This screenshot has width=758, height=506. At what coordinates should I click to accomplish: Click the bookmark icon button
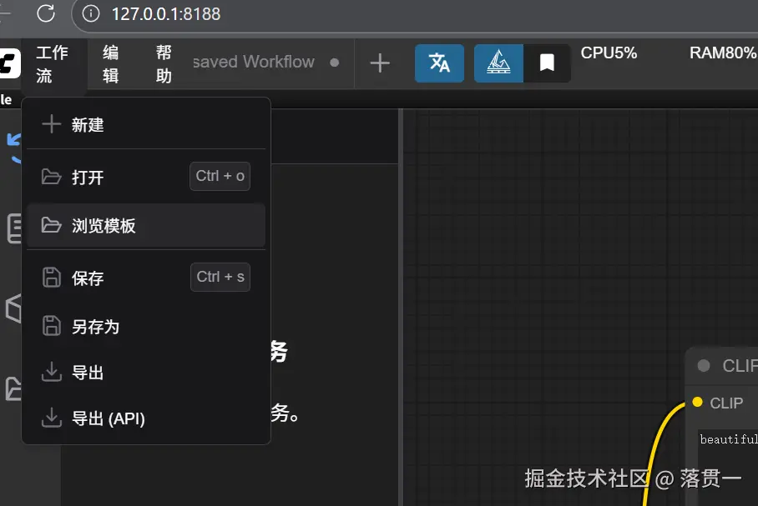547,63
